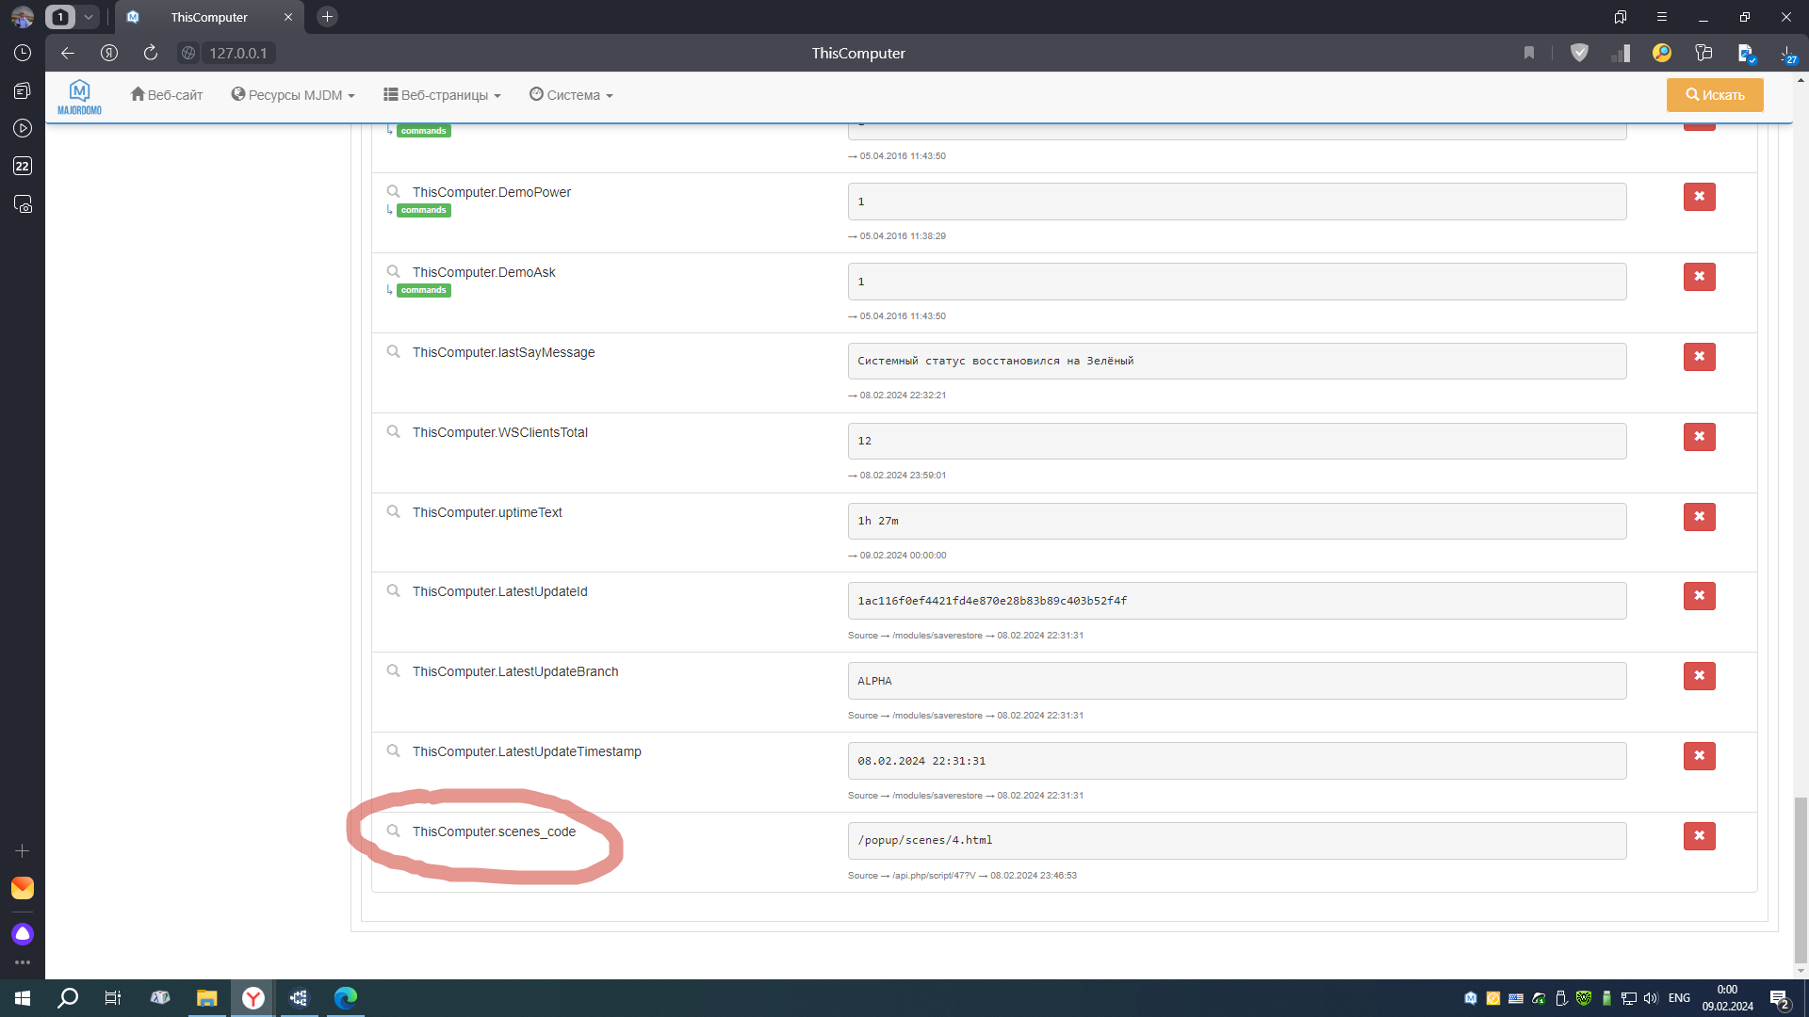Open Microsoft Edge from the taskbar
Viewport: 1809px width, 1017px height.
[x=346, y=998]
